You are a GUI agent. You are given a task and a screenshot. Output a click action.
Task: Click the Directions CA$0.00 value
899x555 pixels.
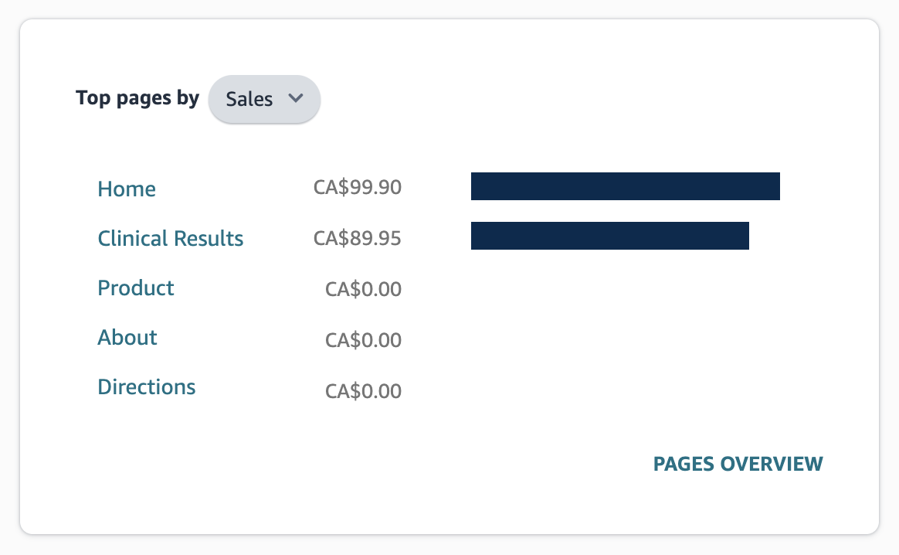363,391
